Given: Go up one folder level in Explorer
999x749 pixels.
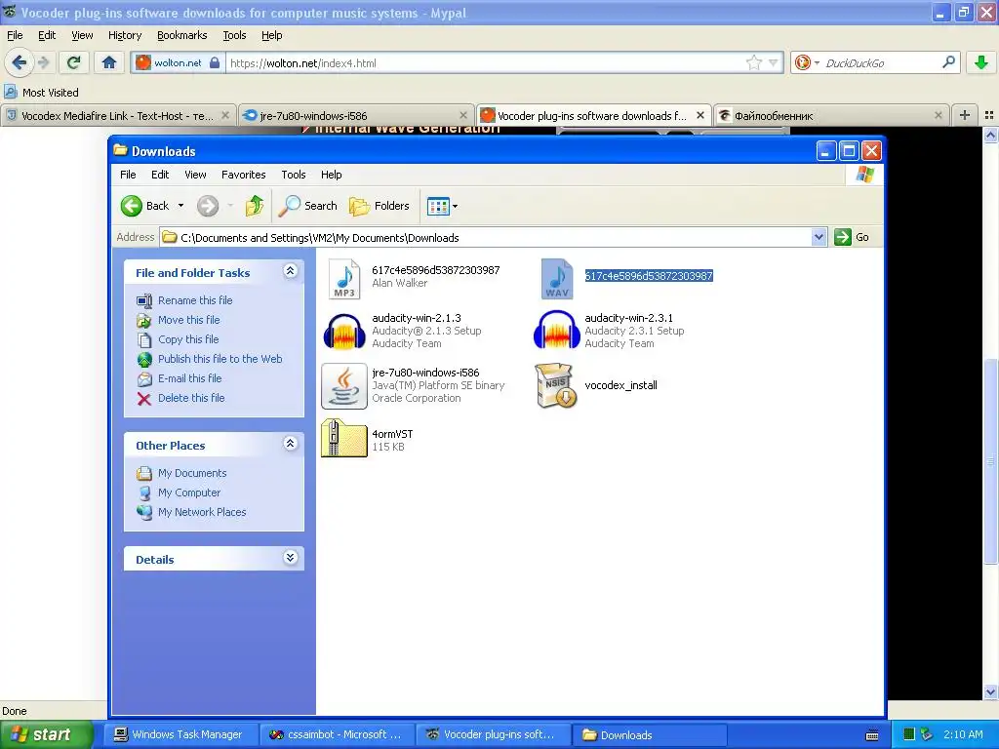Looking at the screenshot, I should tap(255, 206).
